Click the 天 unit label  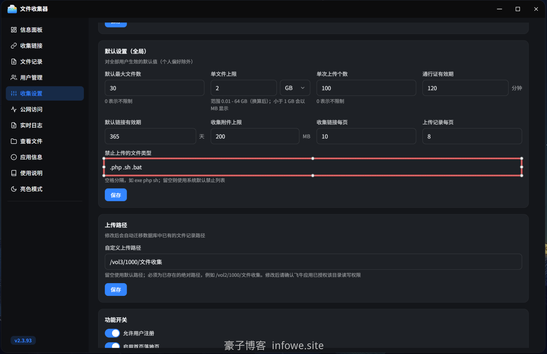point(202,136)
